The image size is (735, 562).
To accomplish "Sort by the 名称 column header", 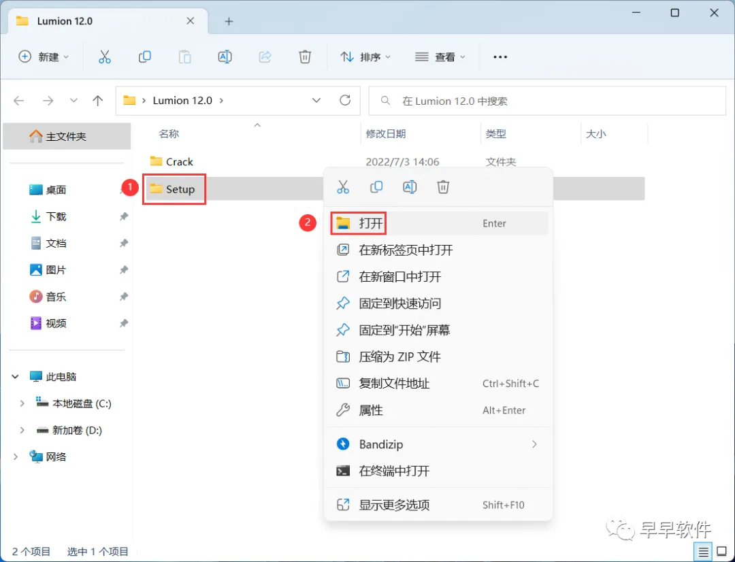I will [169, 134].
